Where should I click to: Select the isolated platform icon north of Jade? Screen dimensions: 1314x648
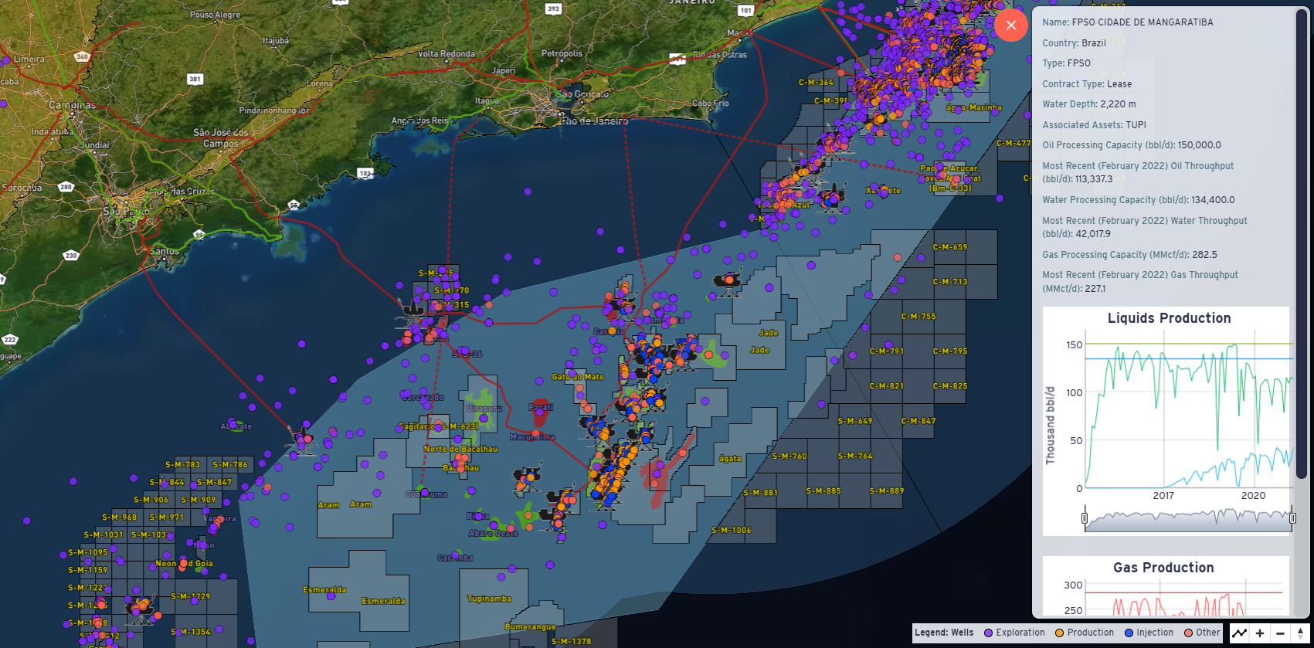click(728, 282)
